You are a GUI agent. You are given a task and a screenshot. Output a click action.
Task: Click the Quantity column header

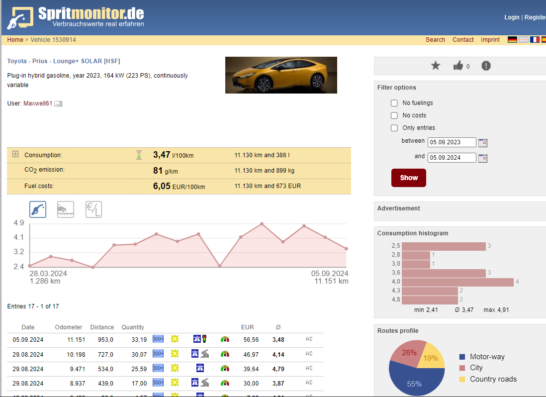pyautogui.click(x=133, y=327)
